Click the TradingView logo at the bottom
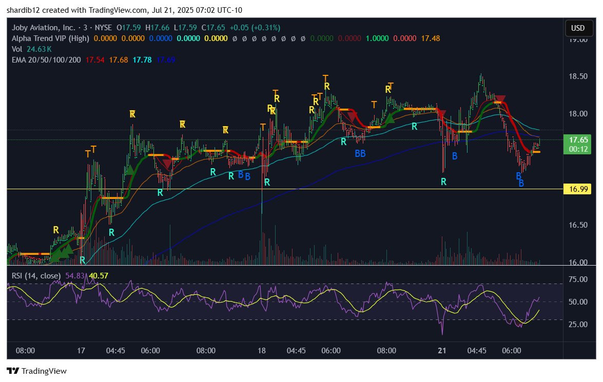Screen dimensions: 603x382 coord(36,371)
